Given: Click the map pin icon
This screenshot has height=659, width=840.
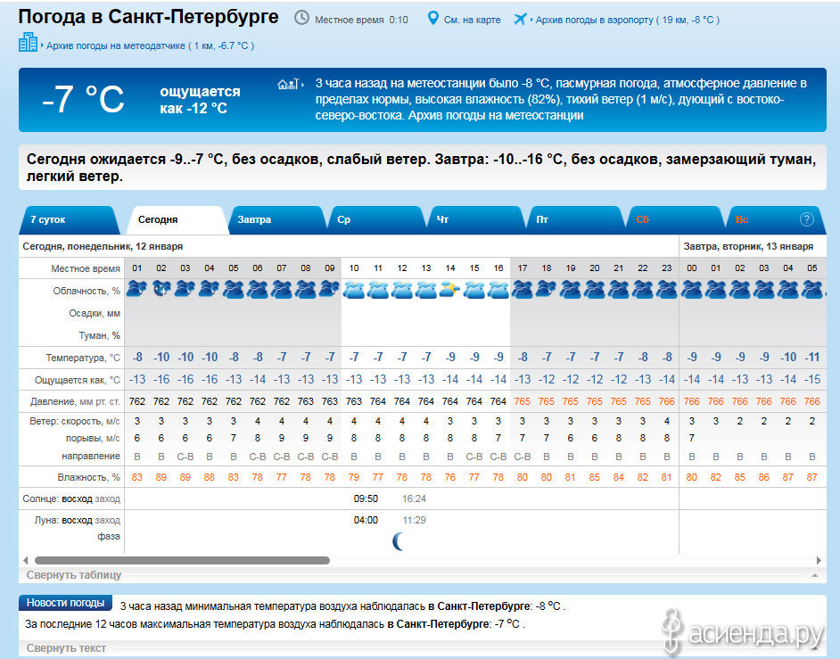Looking at the screenshot, I should click(x=433, y=19).
